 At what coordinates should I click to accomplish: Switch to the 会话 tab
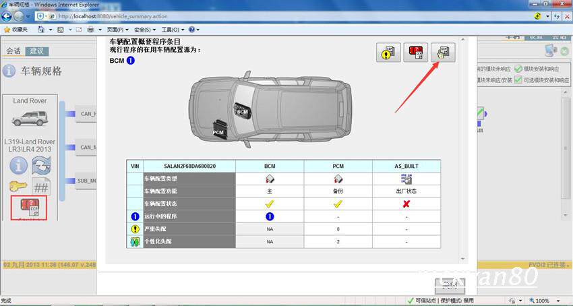click(14, 51)
